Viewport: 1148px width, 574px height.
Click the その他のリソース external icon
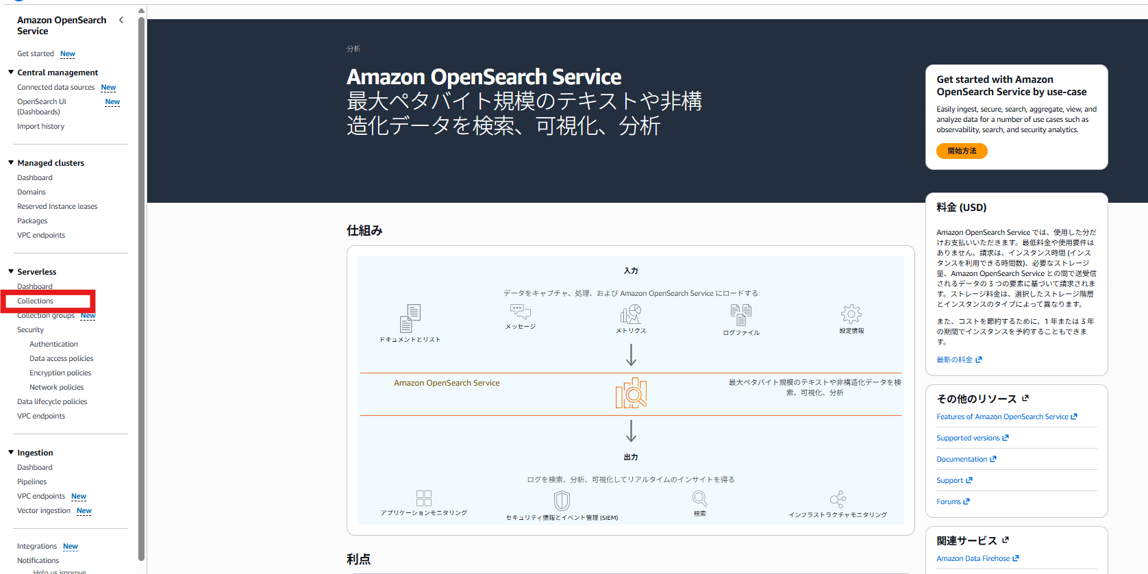point(1025,398)
